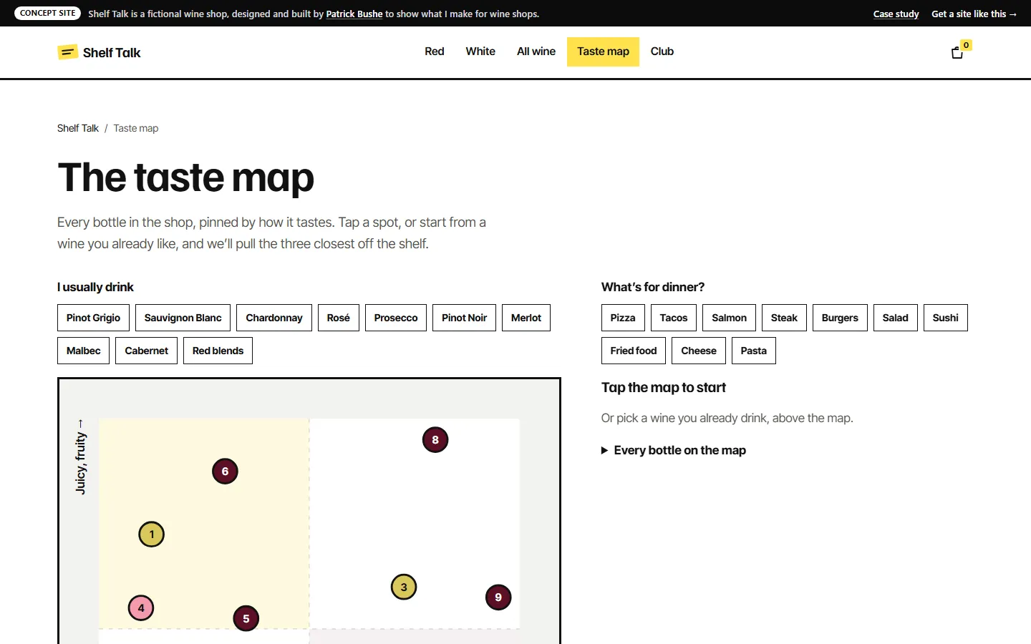
Task: Open the Club menu item
Action: point(662,52)
